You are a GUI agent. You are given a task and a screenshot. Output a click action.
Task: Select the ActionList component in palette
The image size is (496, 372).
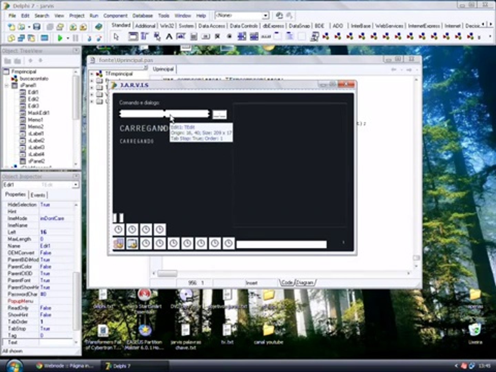pyautogui.click(x=314, y=37)
